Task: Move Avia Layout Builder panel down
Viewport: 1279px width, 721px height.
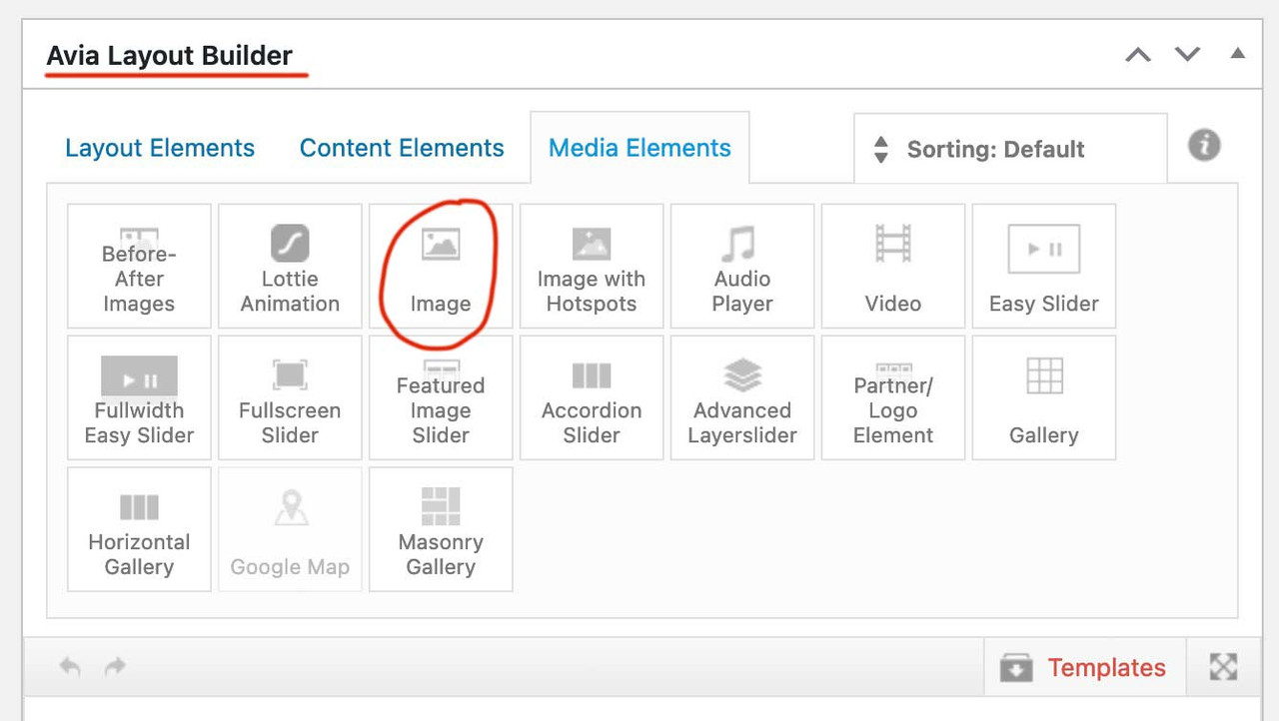Action: pyautogui.click(x=1187, y=55)
